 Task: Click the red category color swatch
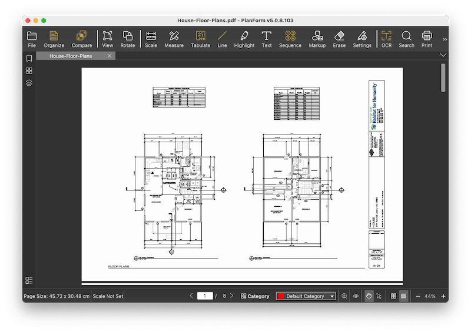coord(281,296)
